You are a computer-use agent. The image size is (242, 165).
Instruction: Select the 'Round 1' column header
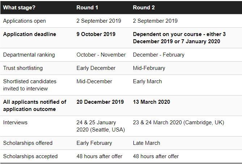click(87, 8)
